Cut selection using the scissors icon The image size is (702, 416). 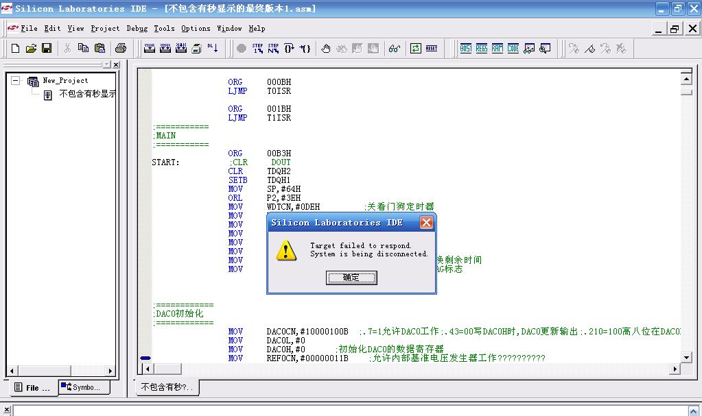pyautogui.click(x=67, y=48)
